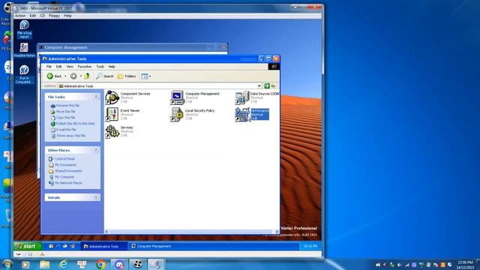Open Edit menu in Virtual PC window

(x=33, y=16)
